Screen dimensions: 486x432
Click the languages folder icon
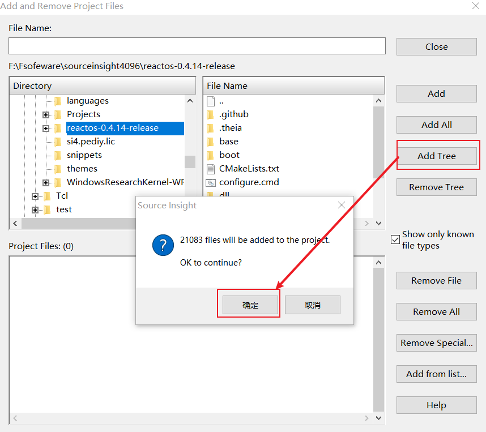[58, 101]
